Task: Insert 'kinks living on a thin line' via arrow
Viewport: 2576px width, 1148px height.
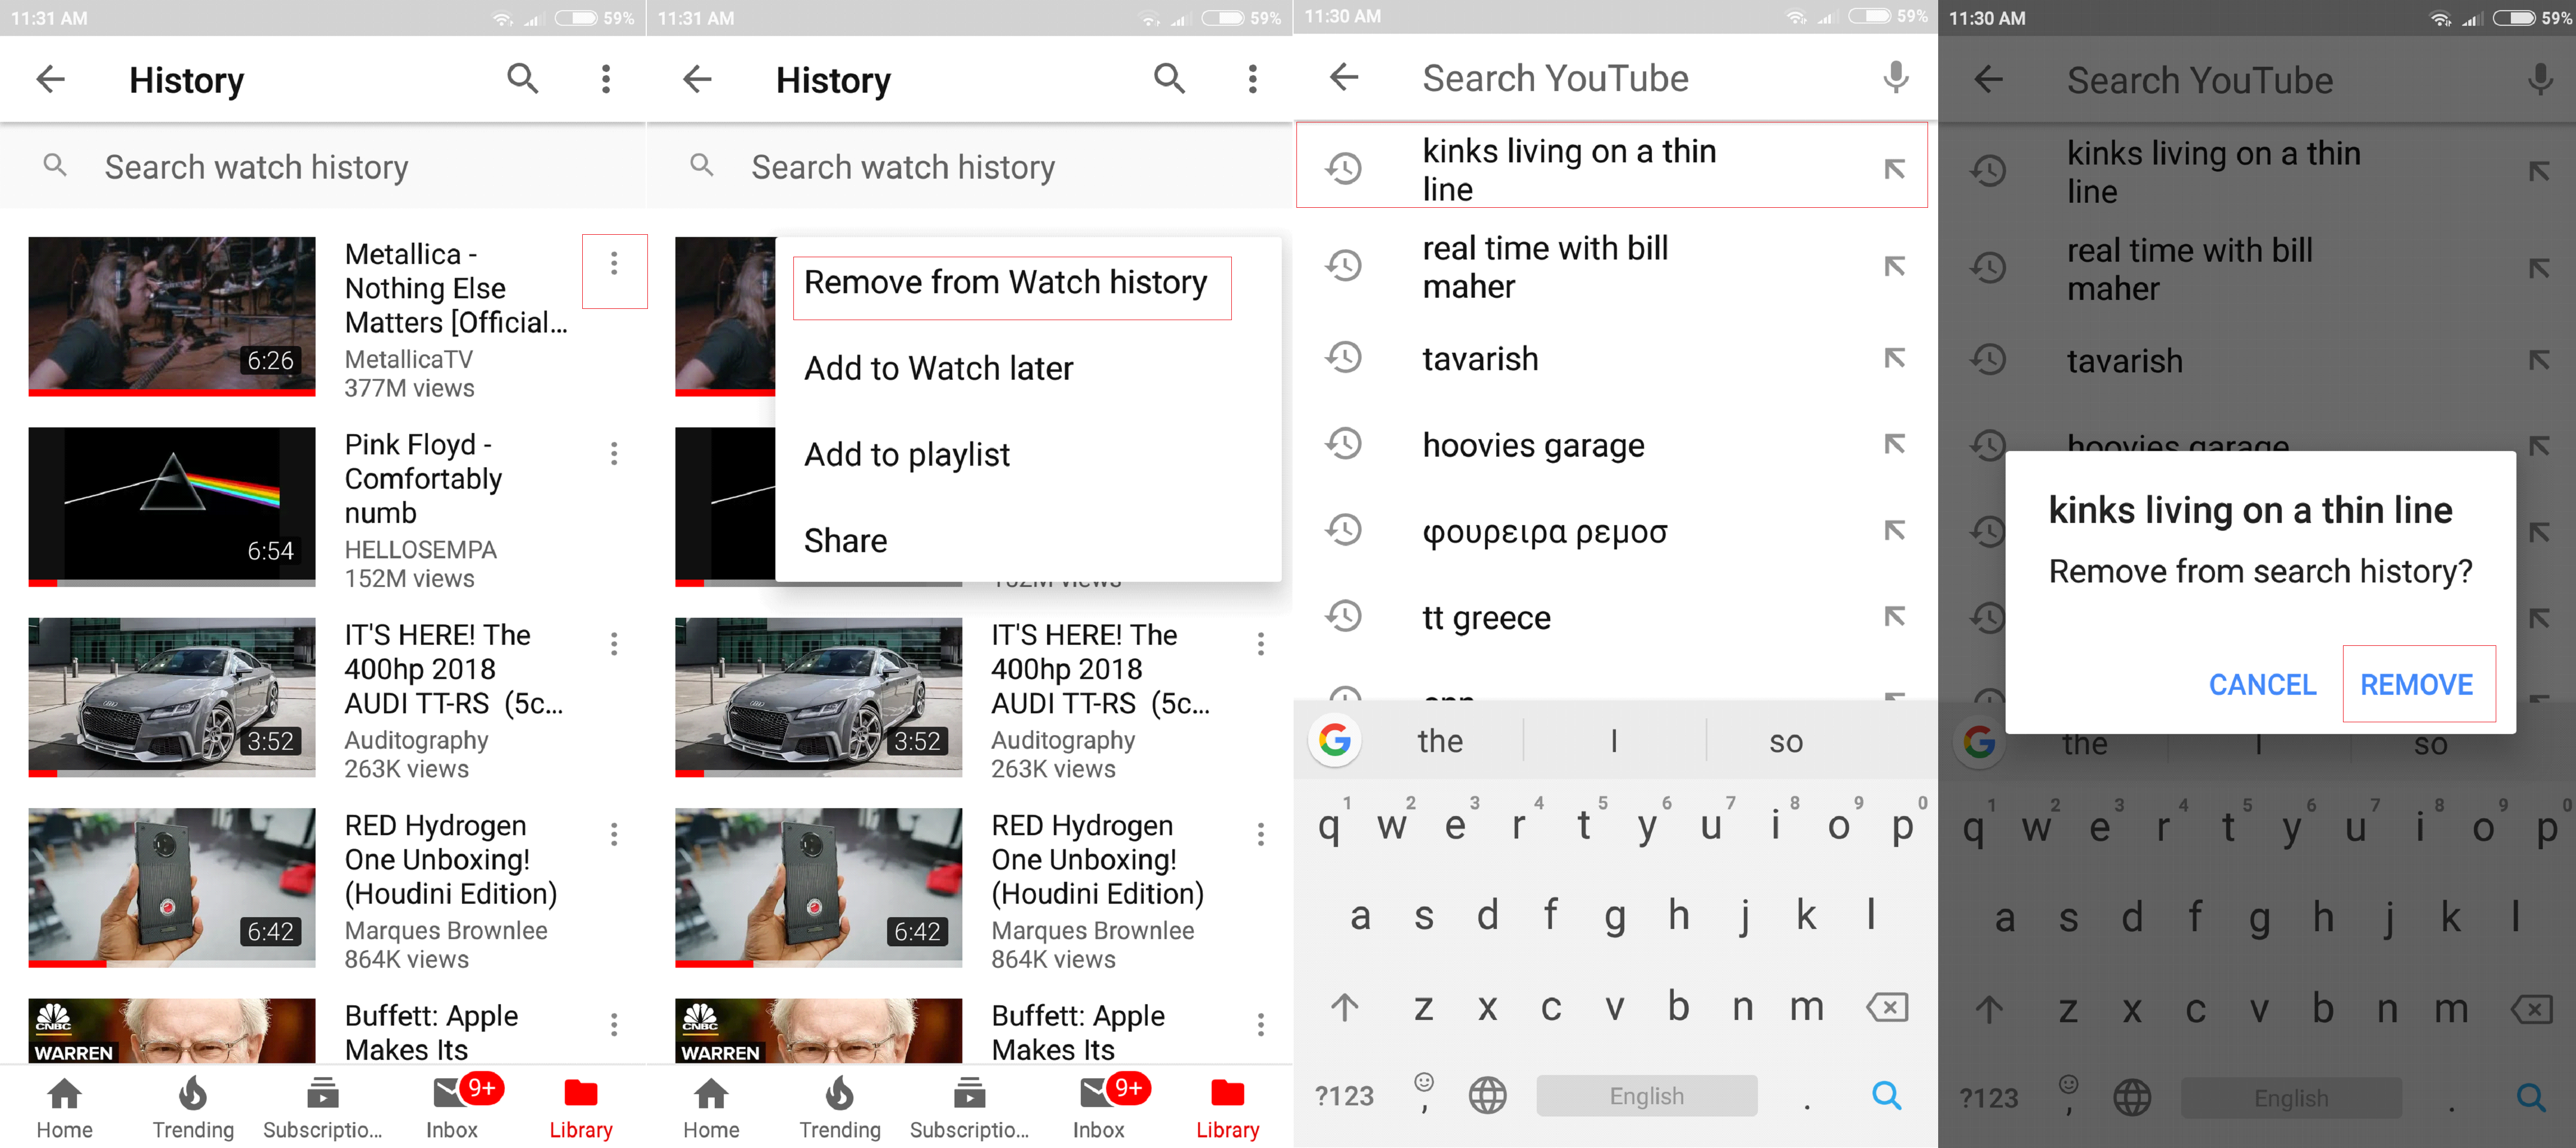Action: click(1894, 169)
